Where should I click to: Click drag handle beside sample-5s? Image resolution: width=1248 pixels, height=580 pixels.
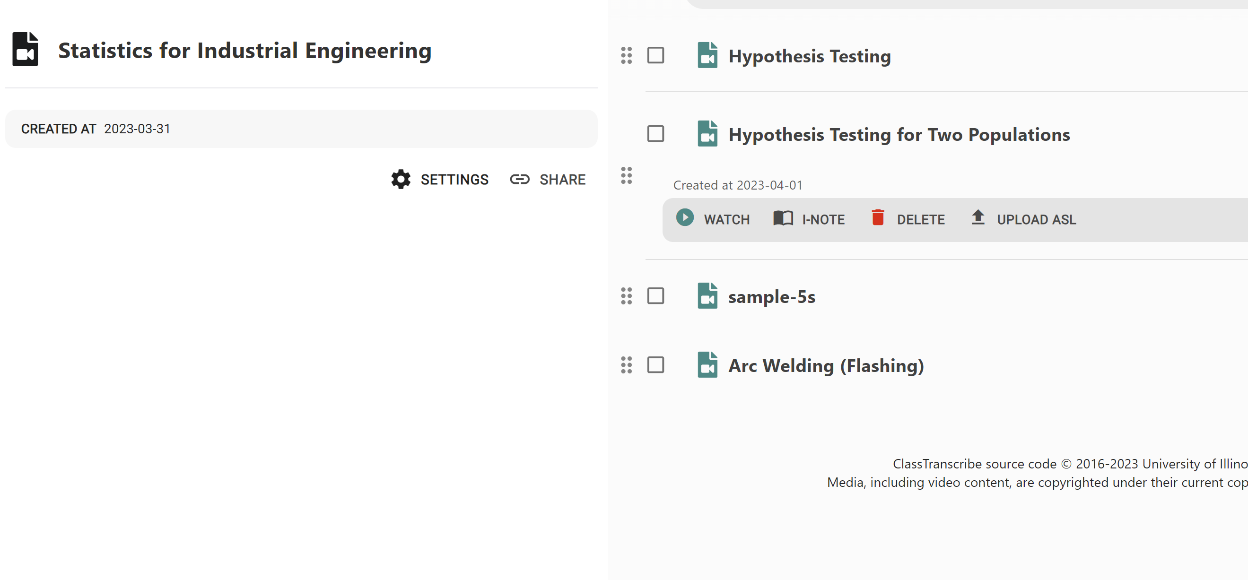pyautogui.click(x=626, y=296)
